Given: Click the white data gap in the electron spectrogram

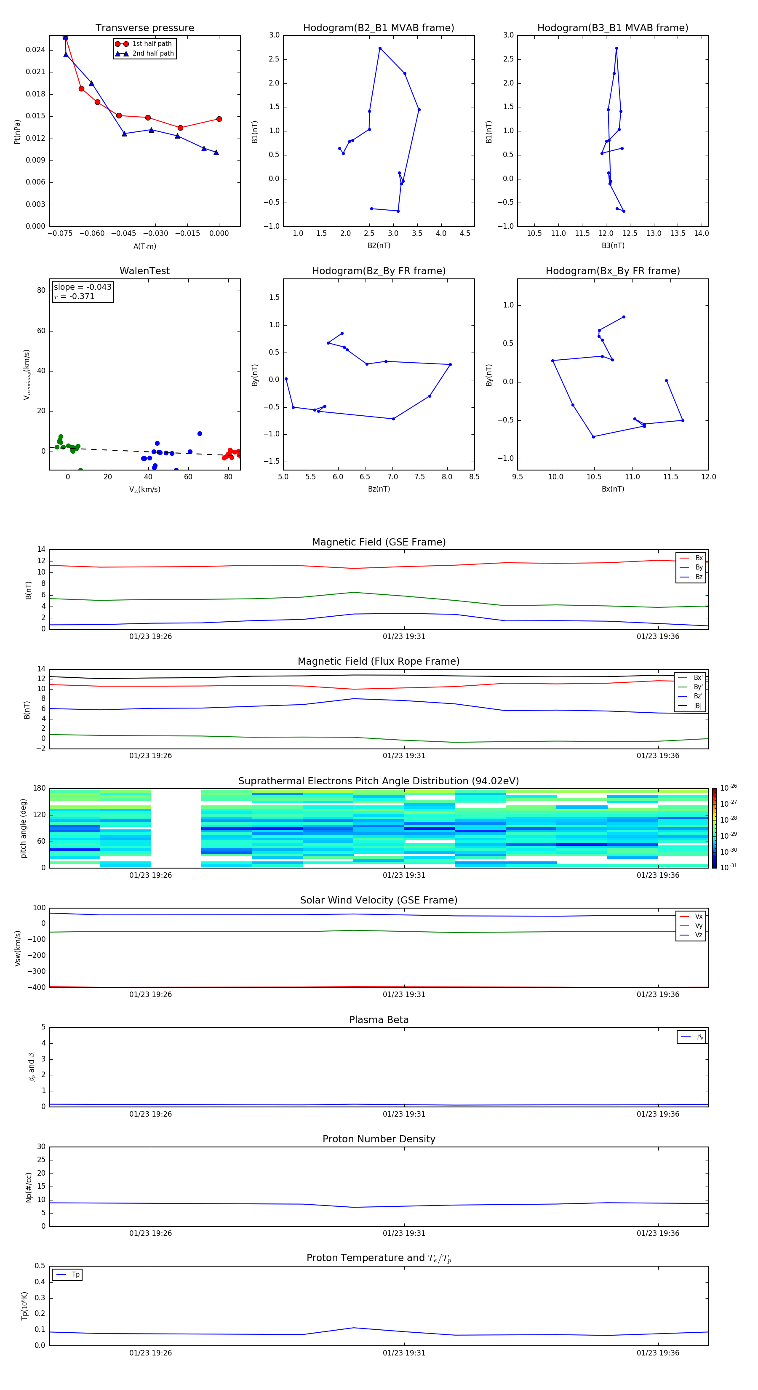Looking at the screenshot, I should coord(176,828).
